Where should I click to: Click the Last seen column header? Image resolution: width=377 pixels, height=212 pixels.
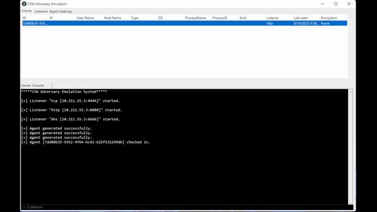(x=300, y=18)
